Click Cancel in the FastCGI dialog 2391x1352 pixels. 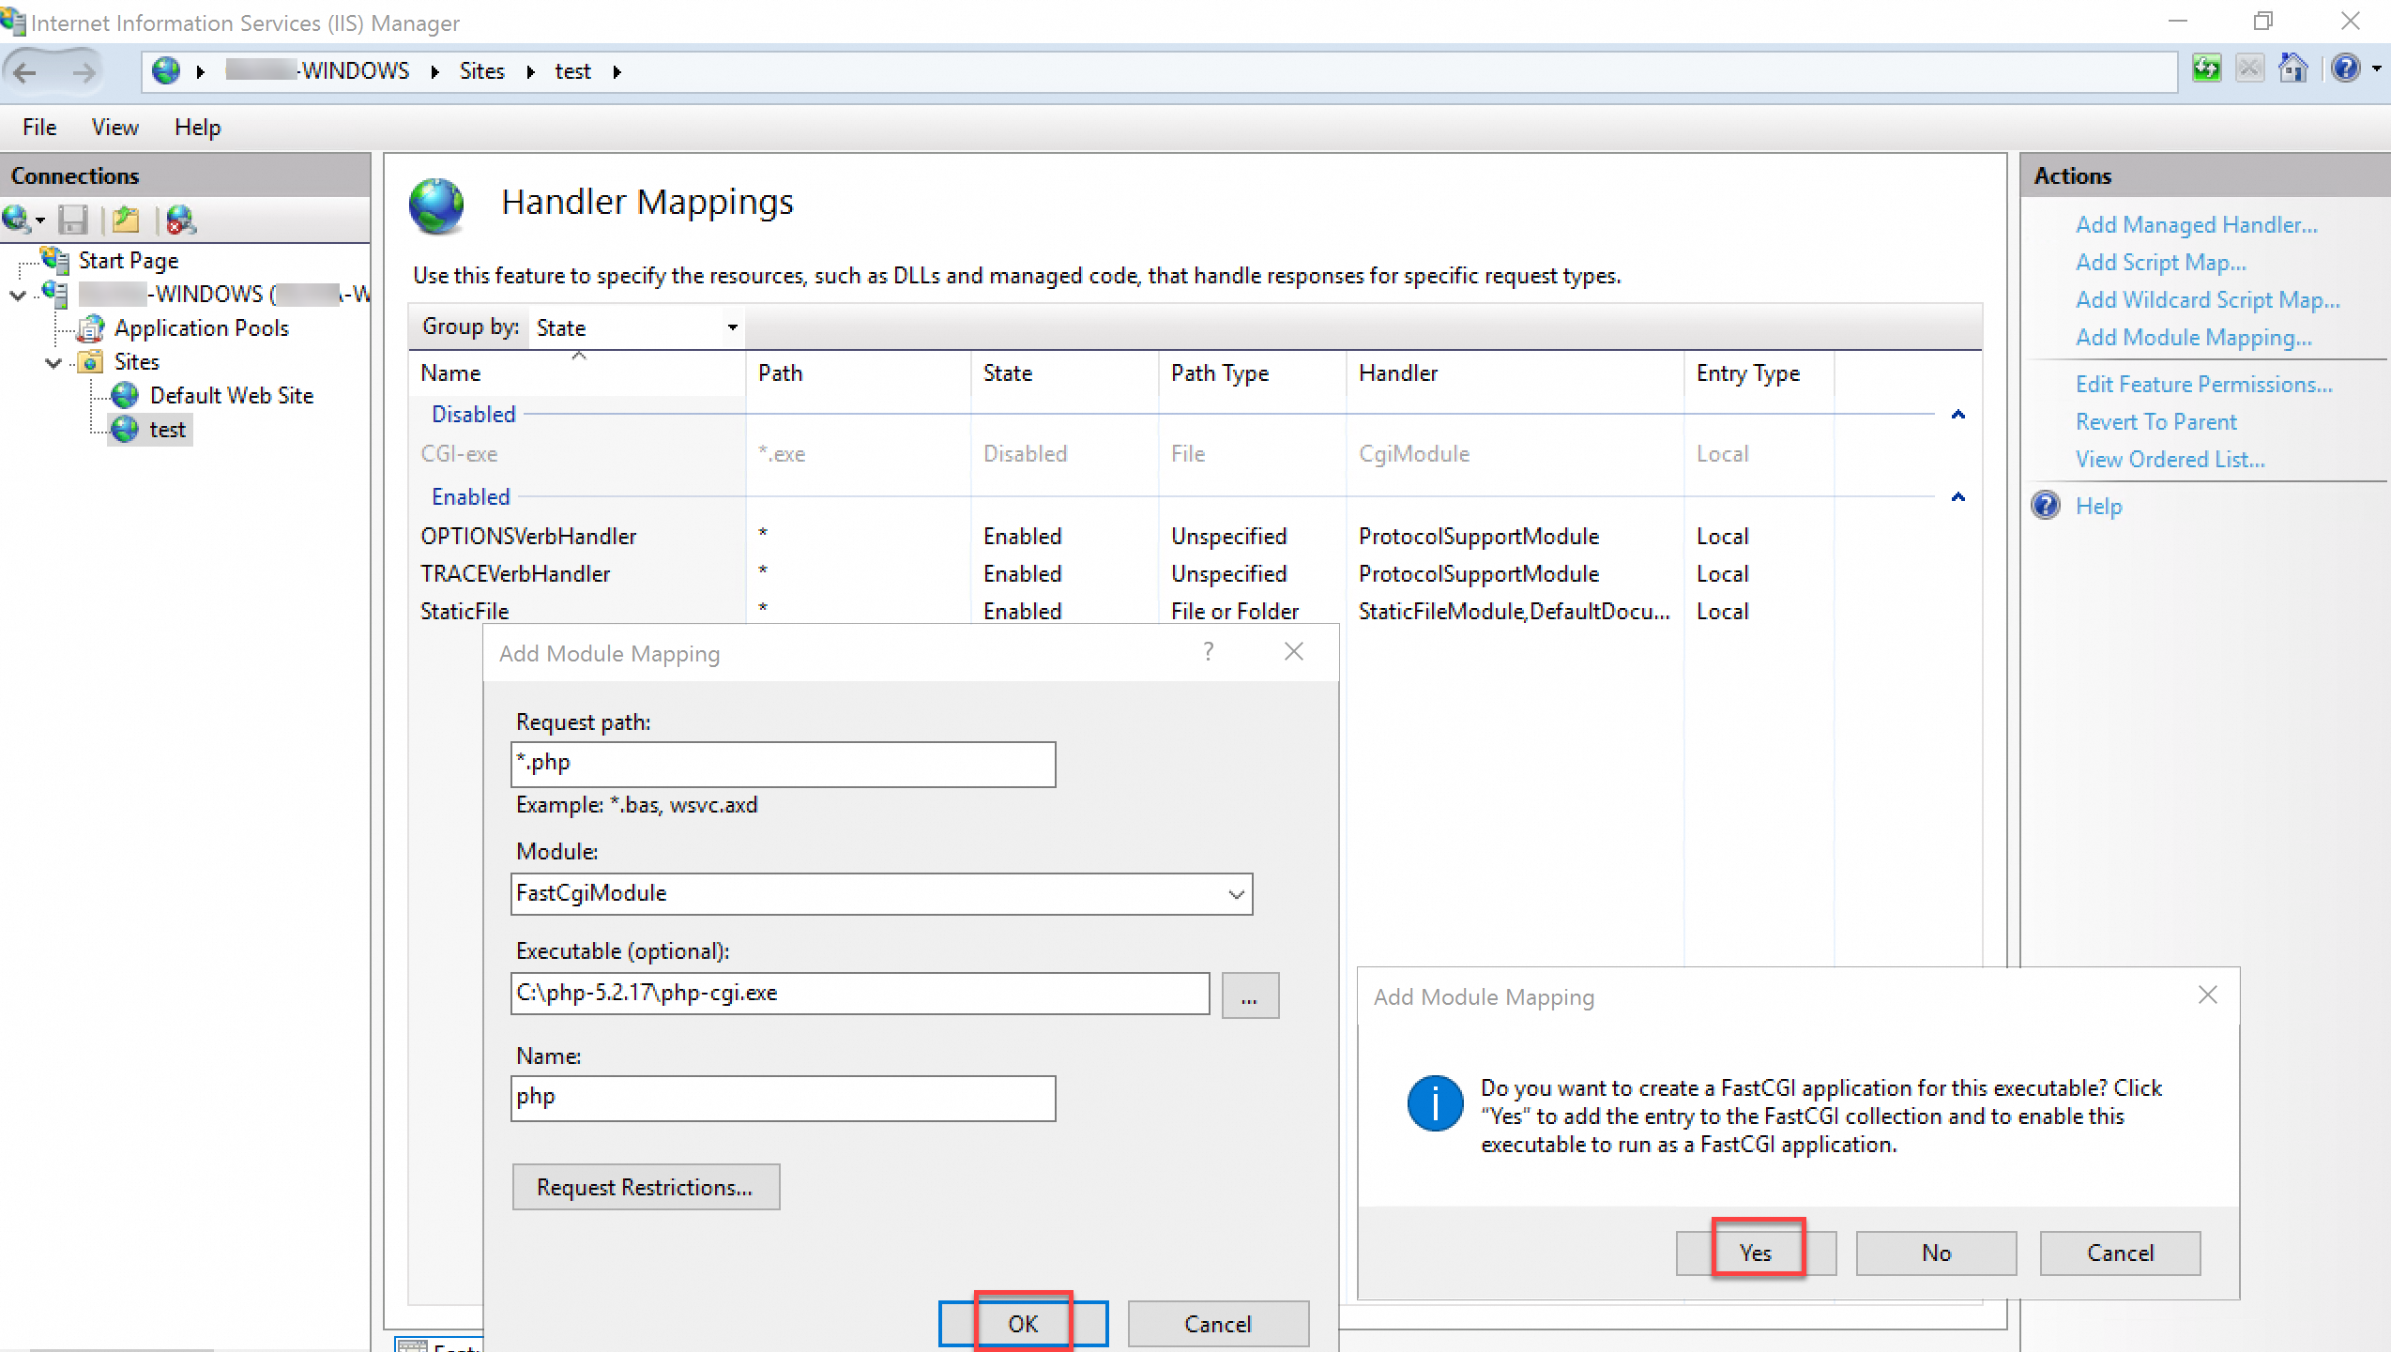2120,1253
